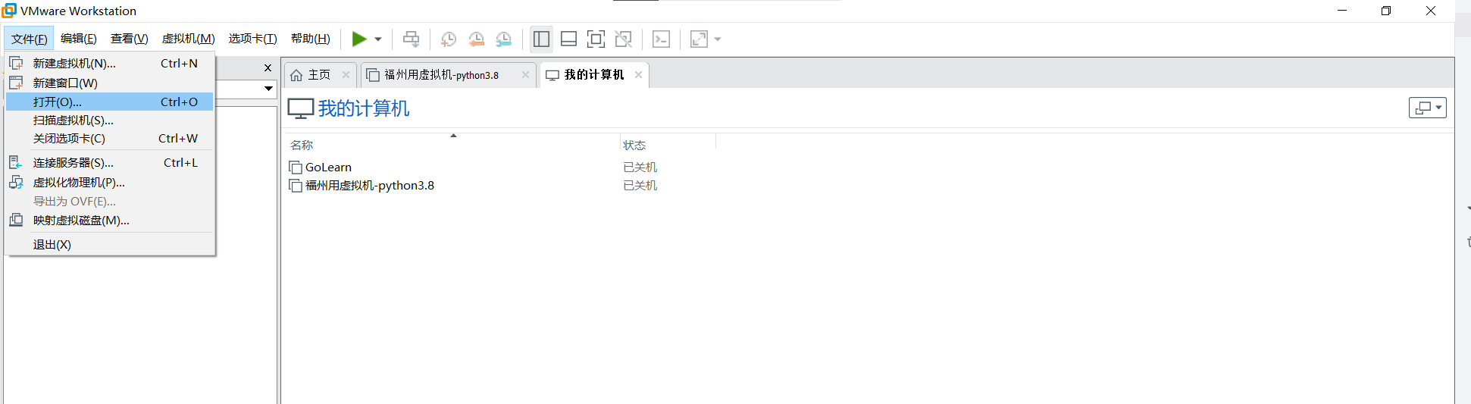Close the library sidebar panel
This screenshot has height=404, width=1471.
click(268, 67)
